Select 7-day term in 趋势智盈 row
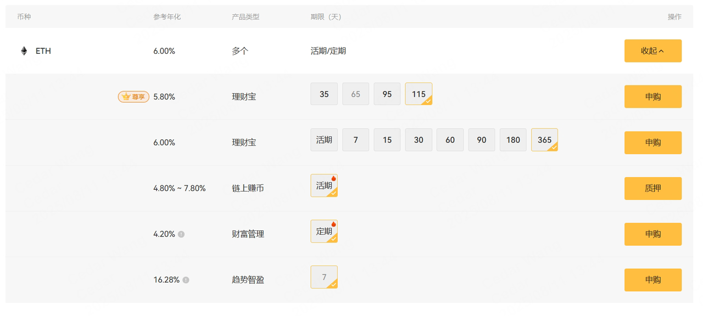Screen dimensions: 703x316 [x=324, y=277]
